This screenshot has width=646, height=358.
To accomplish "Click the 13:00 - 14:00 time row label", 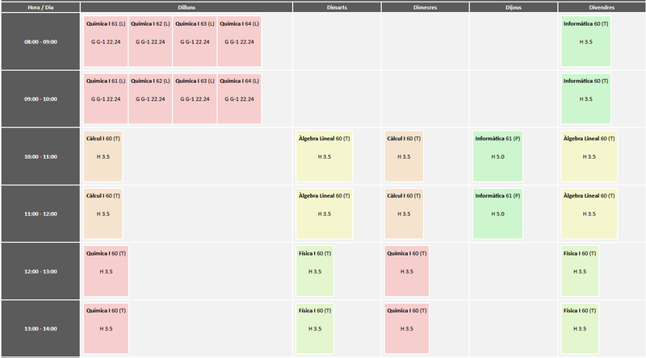I will (40, 329).
